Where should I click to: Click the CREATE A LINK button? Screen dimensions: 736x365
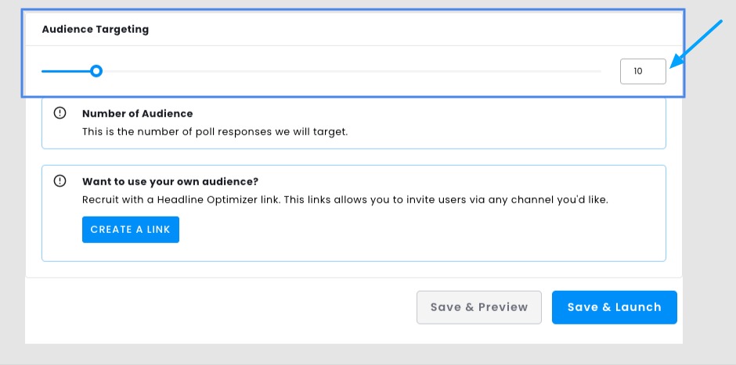[131, 230]
